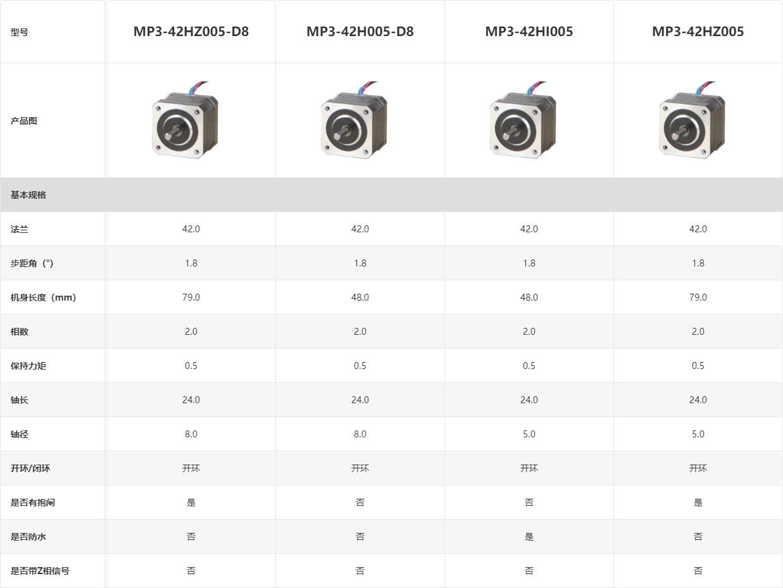Click 保持力矩 value 0.5 for MP3-42HZ005
This screenshot has height=588, width=783.
698,366
